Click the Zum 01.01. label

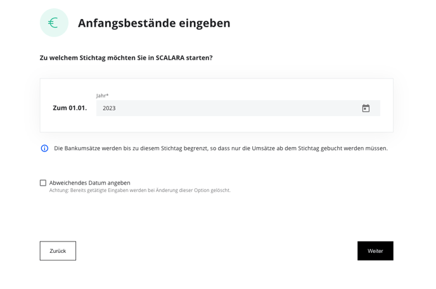[70, 108]
